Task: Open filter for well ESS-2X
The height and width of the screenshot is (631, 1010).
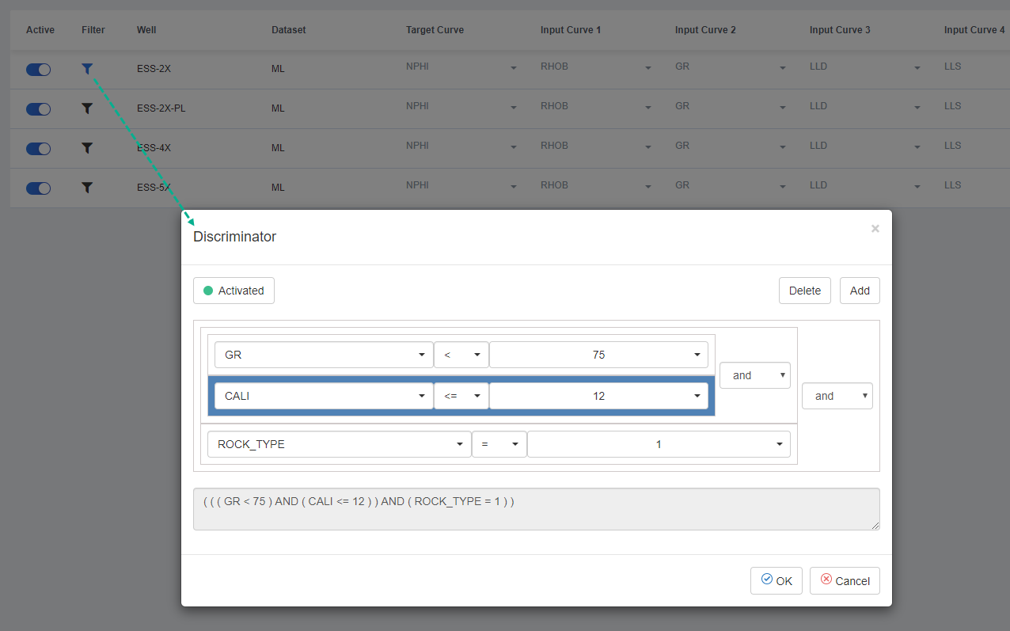Action: coord(87,69)
